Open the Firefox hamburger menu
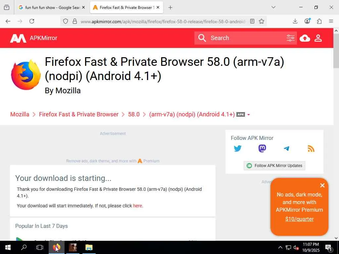The height and width of the screenshot is (254, 339). pyautogui.click(x=331, y=21)
